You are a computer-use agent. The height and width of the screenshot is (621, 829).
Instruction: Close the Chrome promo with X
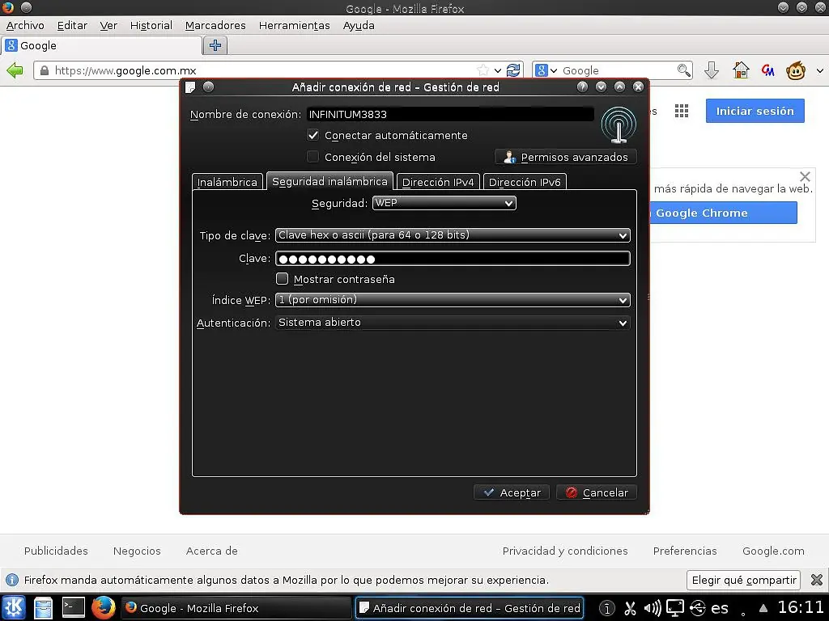coord(805,176)
